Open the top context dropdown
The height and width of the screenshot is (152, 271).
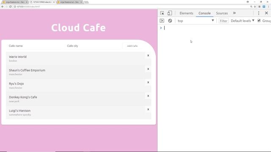click(x=196, y=21)
